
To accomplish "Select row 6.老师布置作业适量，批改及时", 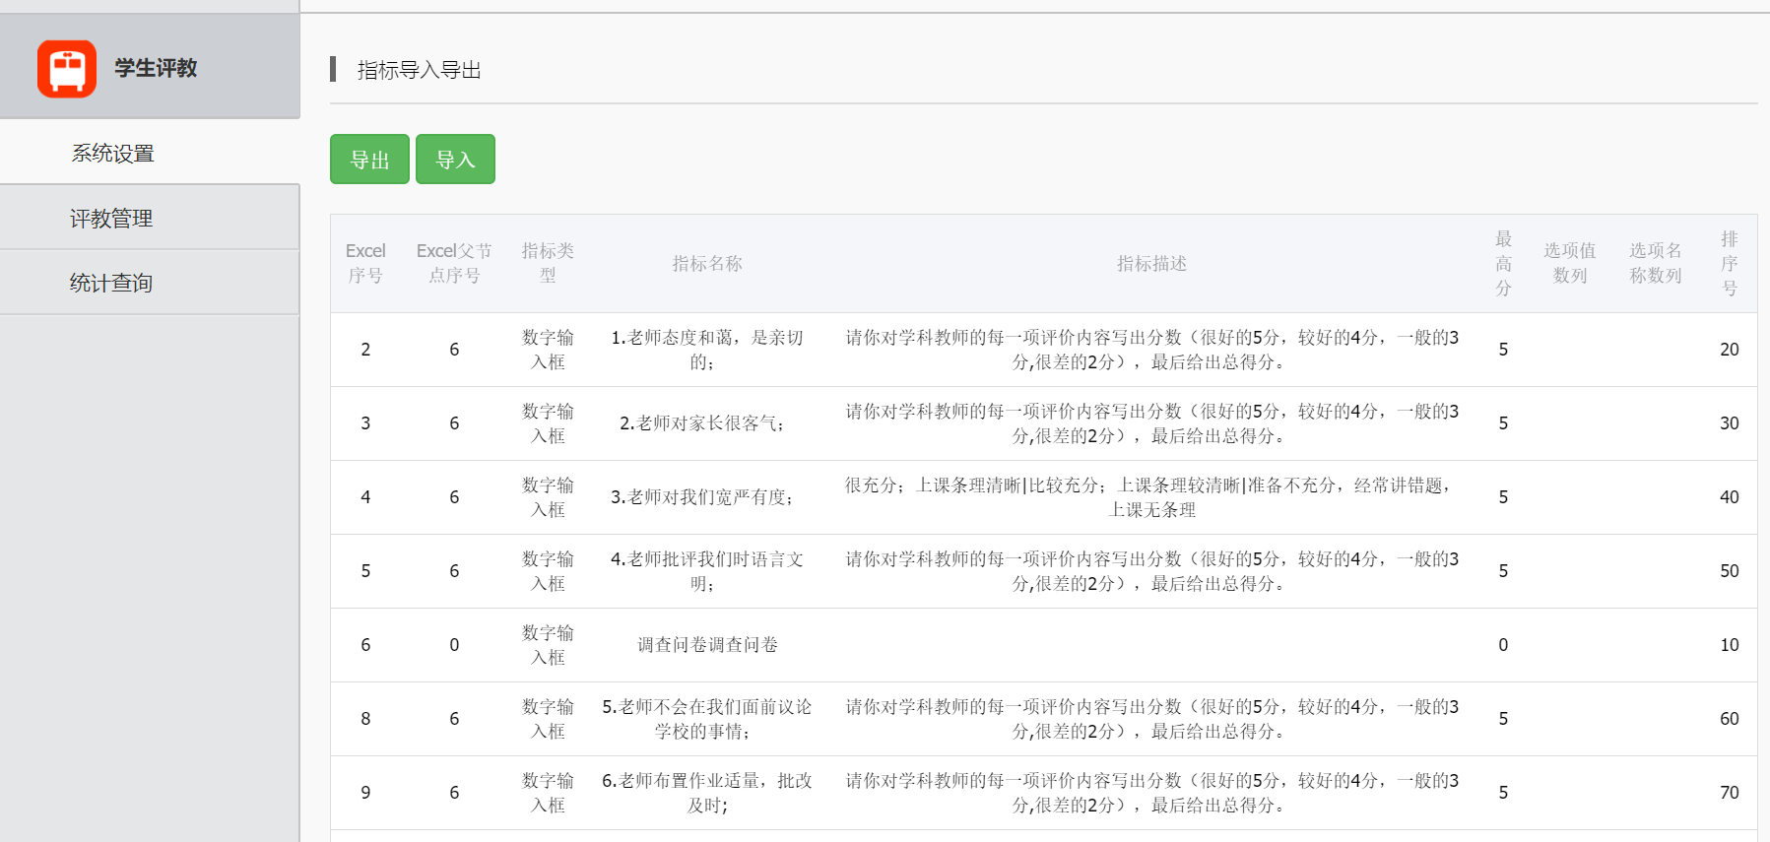I will click(707, 793).
